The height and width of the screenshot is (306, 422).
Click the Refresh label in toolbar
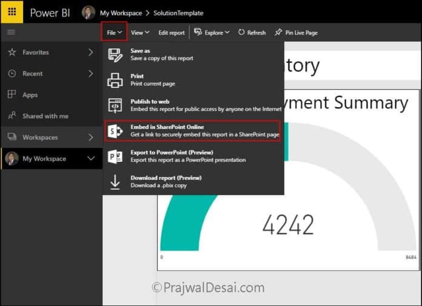(x=256, y=33)
